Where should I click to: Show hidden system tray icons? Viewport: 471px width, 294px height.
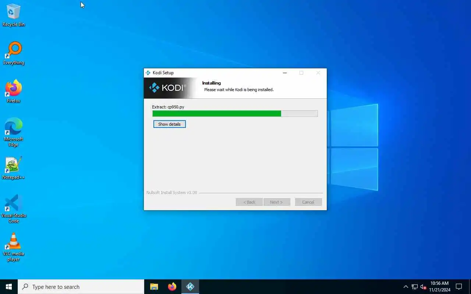(406, 287)
